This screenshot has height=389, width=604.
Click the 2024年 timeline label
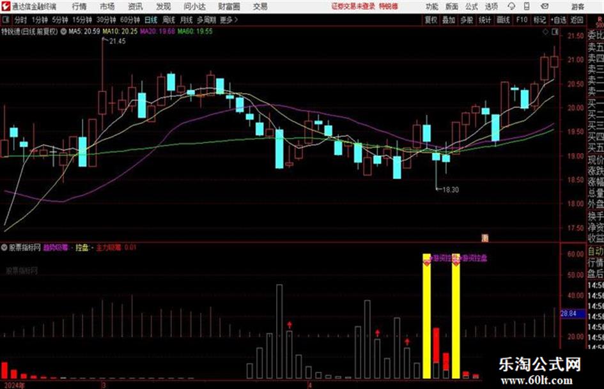14,385
